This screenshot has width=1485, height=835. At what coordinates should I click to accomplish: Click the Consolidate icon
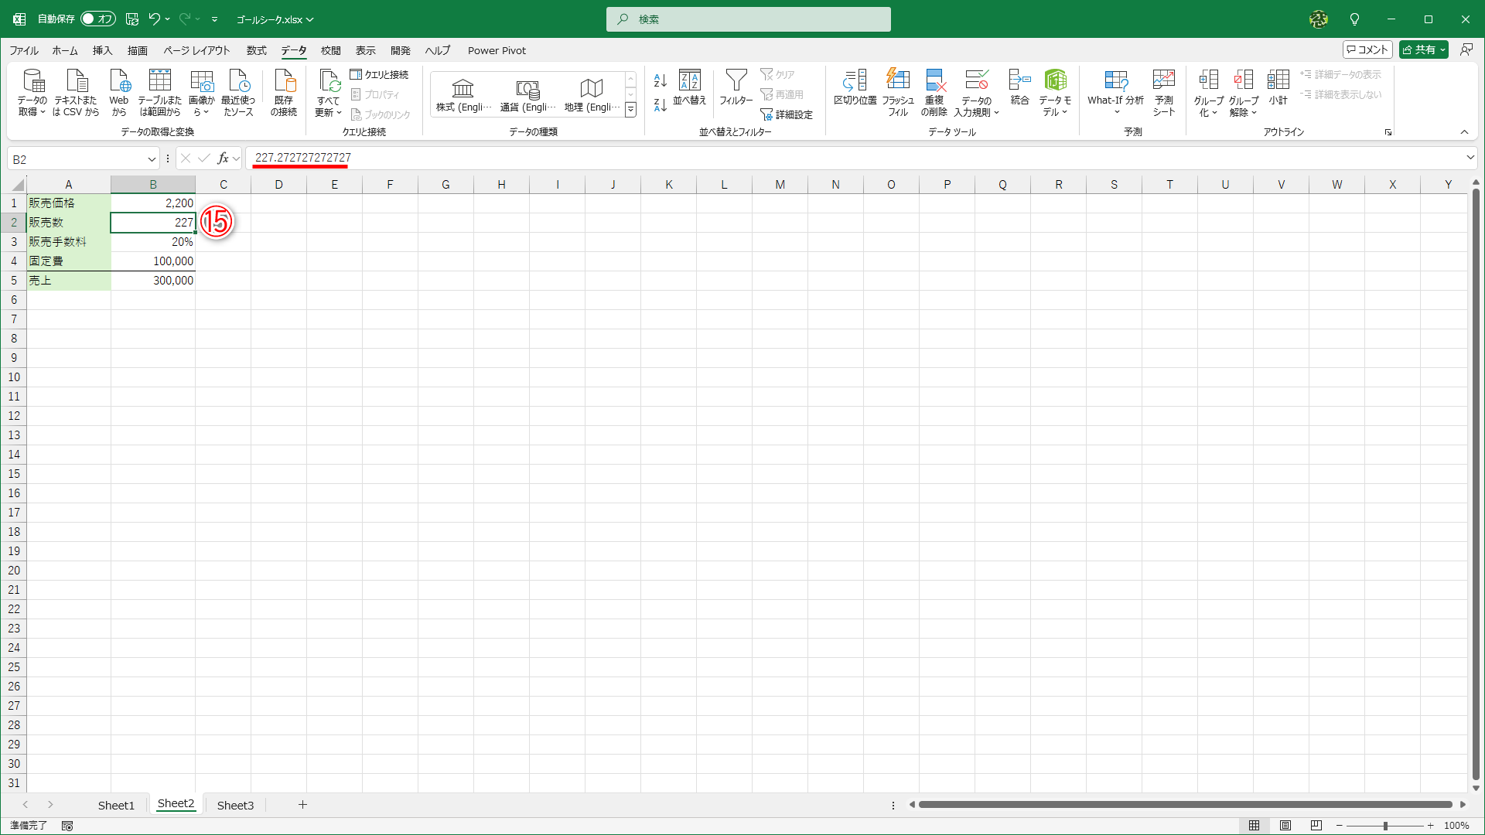(1019, 80)
